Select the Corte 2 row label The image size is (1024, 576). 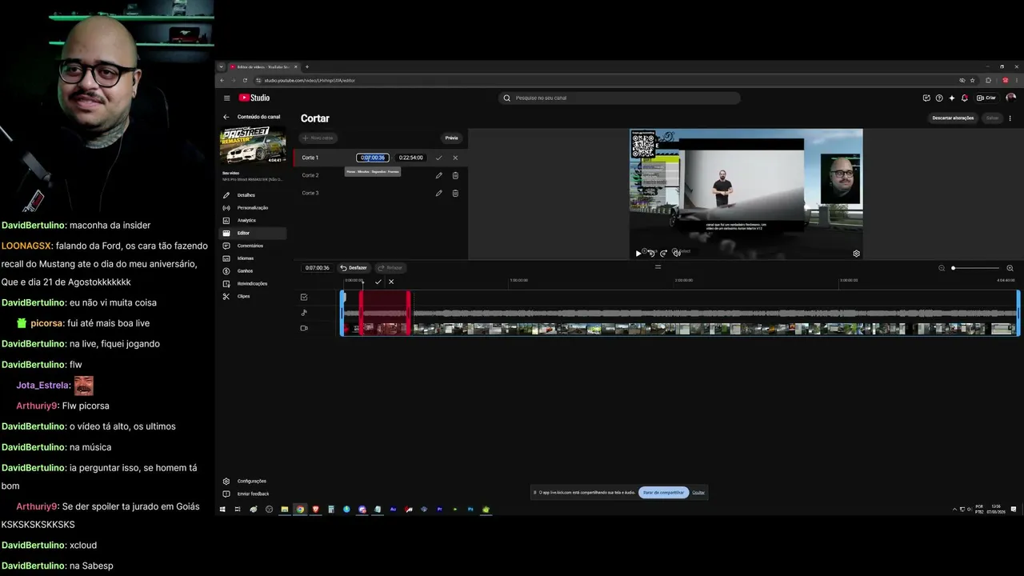tap(310, 175)
